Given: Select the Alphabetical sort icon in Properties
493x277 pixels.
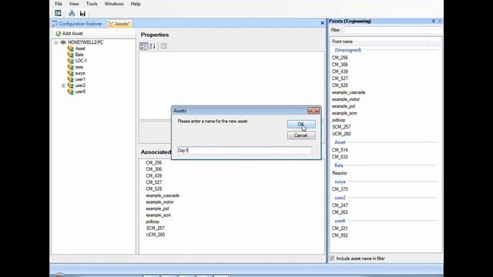Looking at the screenshot, I should 153,46.
